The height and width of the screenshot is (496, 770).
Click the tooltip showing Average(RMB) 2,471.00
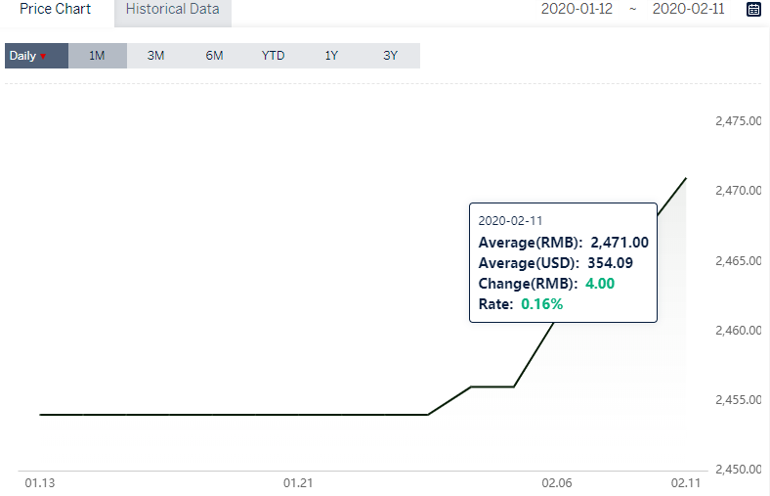point(563,262)
